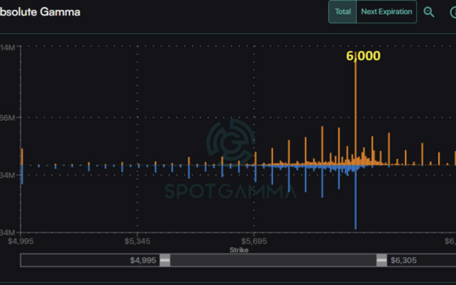Click the $6,305 range end value

pos(403,260)
